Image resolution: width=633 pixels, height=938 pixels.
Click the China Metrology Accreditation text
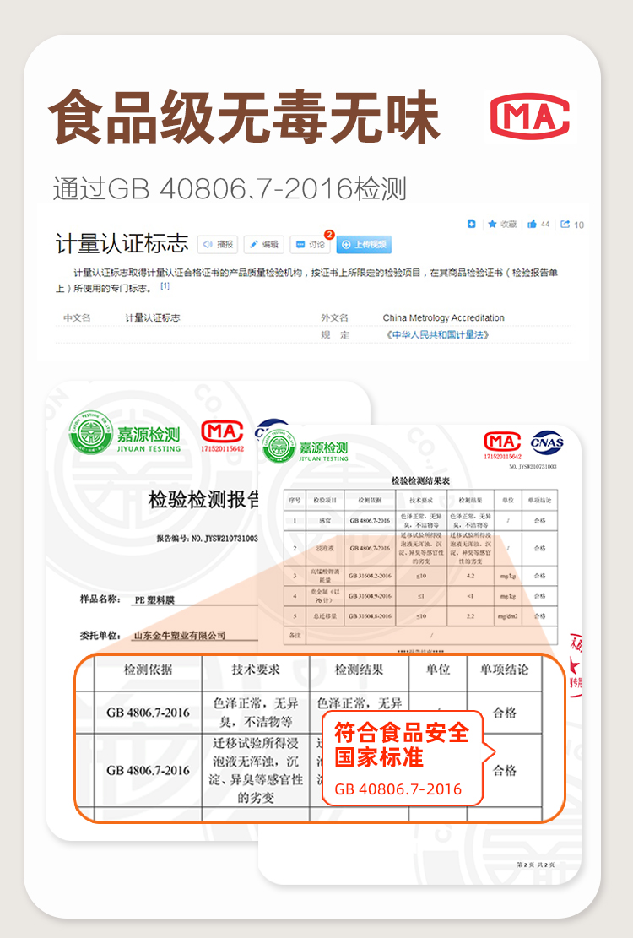pos(443,317)
